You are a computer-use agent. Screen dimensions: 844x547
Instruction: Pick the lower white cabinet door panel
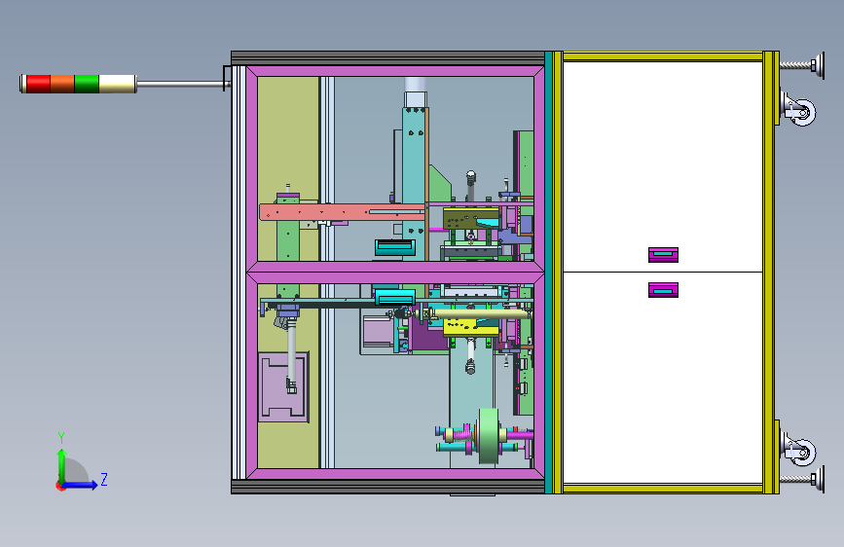[x=663, y=378]
